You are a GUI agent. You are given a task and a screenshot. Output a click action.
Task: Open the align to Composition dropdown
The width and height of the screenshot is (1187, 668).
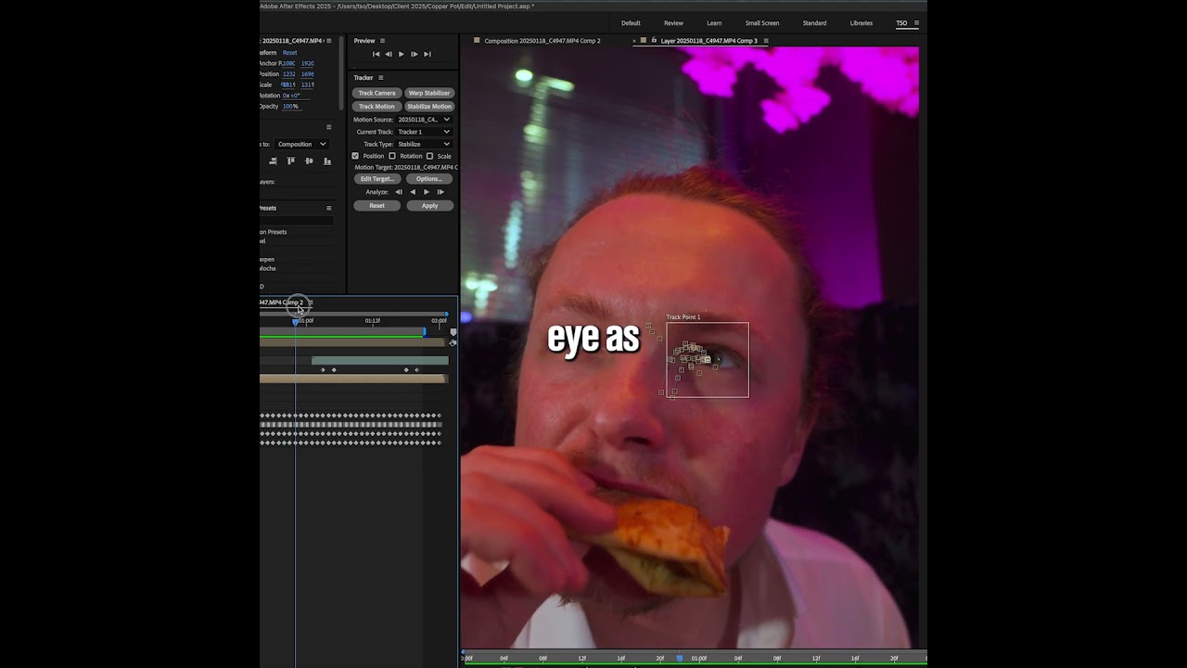tap(302, 144)
